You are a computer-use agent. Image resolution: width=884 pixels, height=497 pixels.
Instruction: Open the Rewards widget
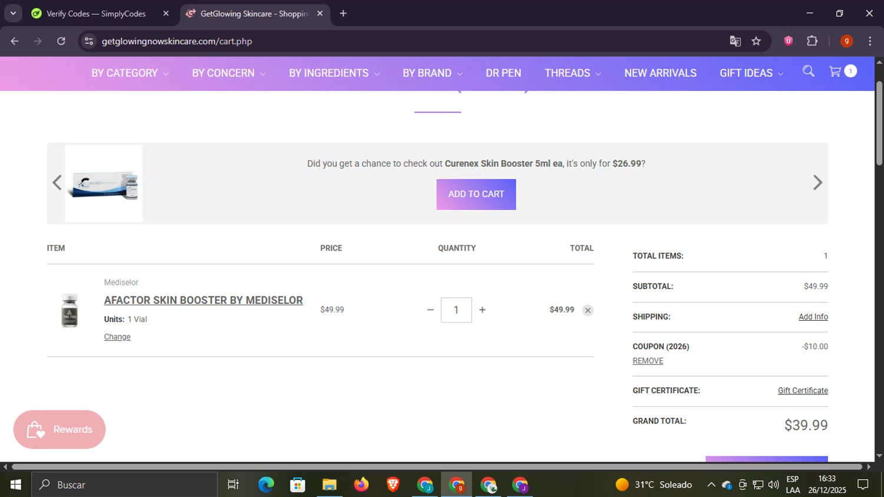pyautogui.click(x=60, y=429)
